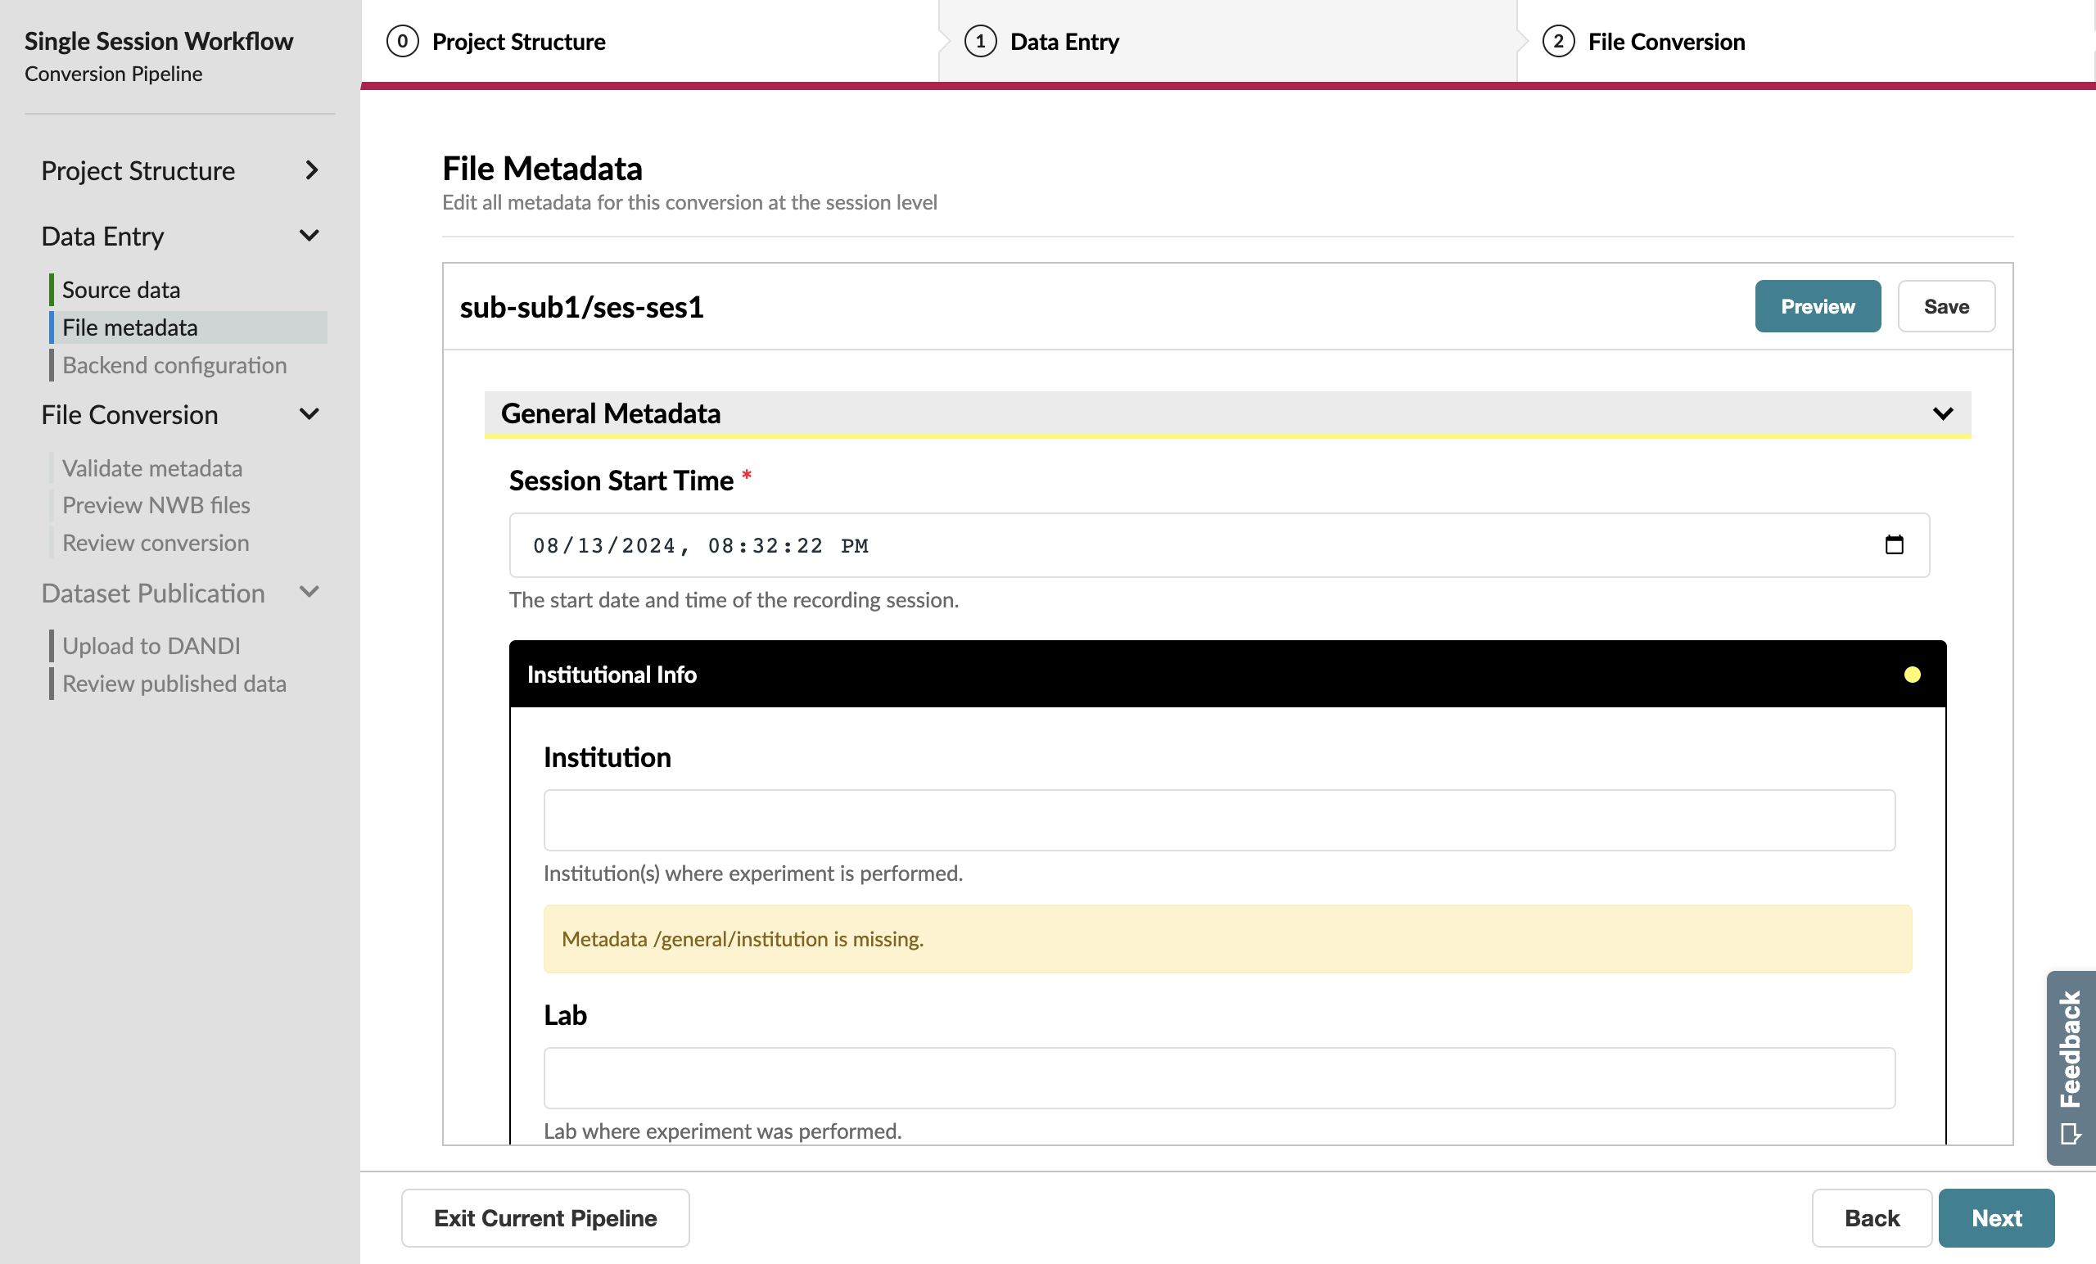Image resolution: width=2096 pixels, height=1264 pixels.
Task: Proceed with the Next button
Action: pos(1995,1217)
